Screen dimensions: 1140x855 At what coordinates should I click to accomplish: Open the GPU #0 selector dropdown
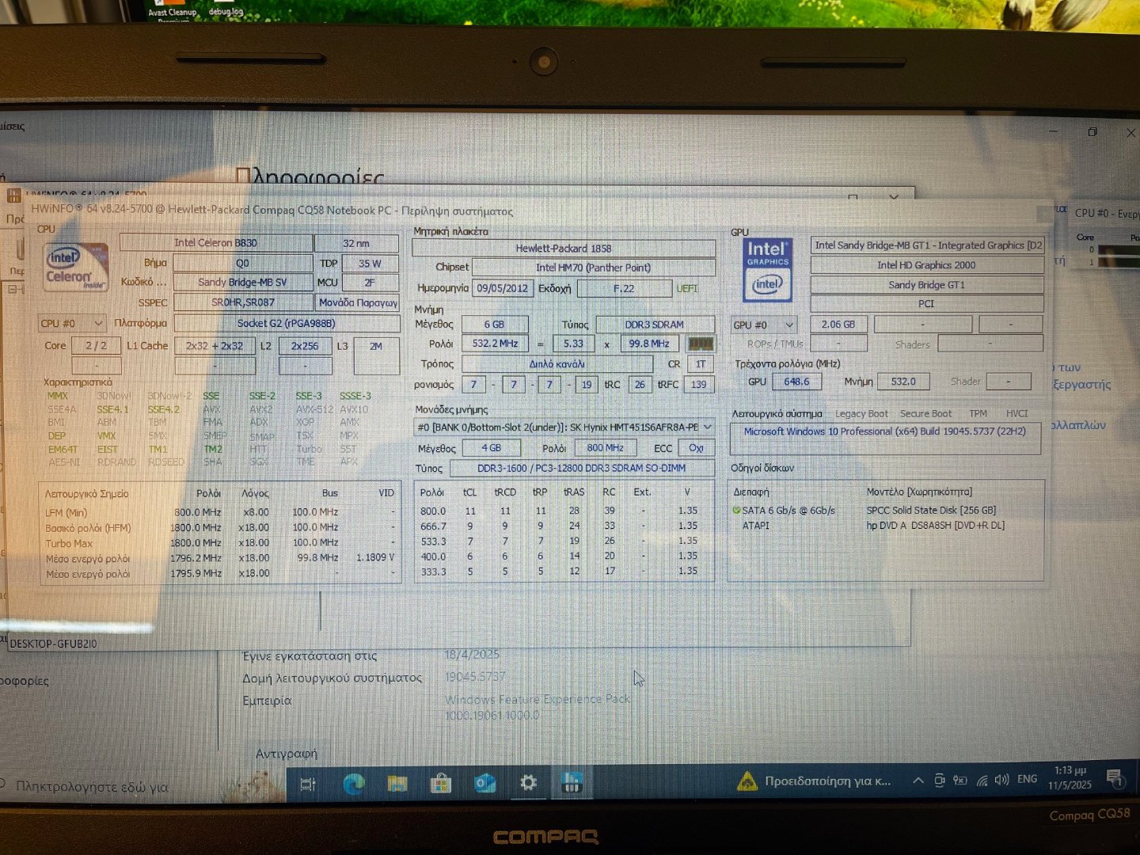[764, 325]
